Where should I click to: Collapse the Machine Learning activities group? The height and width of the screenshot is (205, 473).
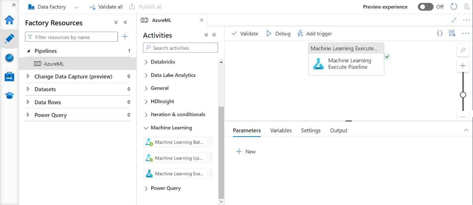(x=146, y=128)
